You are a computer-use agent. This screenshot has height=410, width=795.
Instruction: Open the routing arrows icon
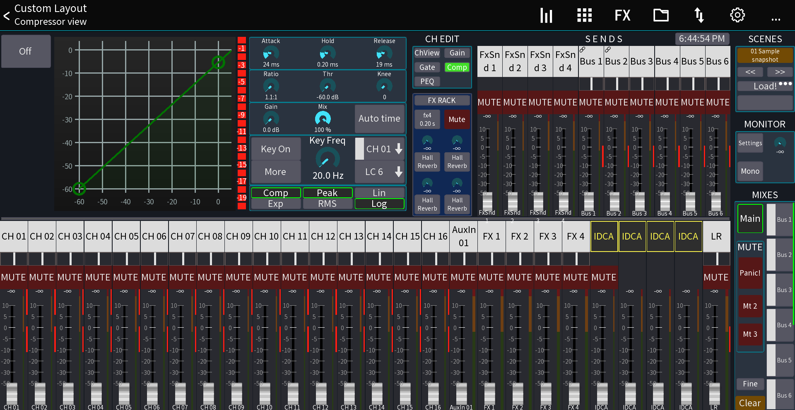[699, 15]
